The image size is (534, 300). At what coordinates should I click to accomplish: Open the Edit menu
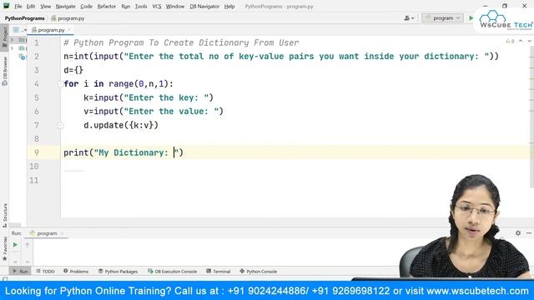(x=31, y=7)
